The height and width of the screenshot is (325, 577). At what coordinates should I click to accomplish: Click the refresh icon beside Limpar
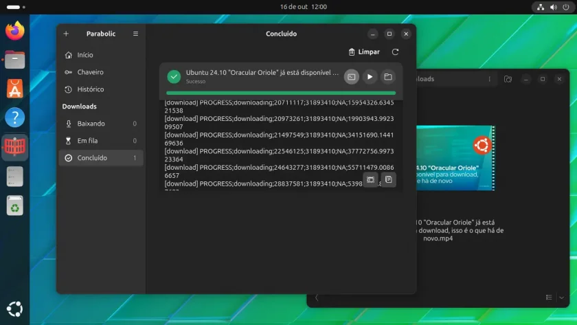[x=395, y=52]
